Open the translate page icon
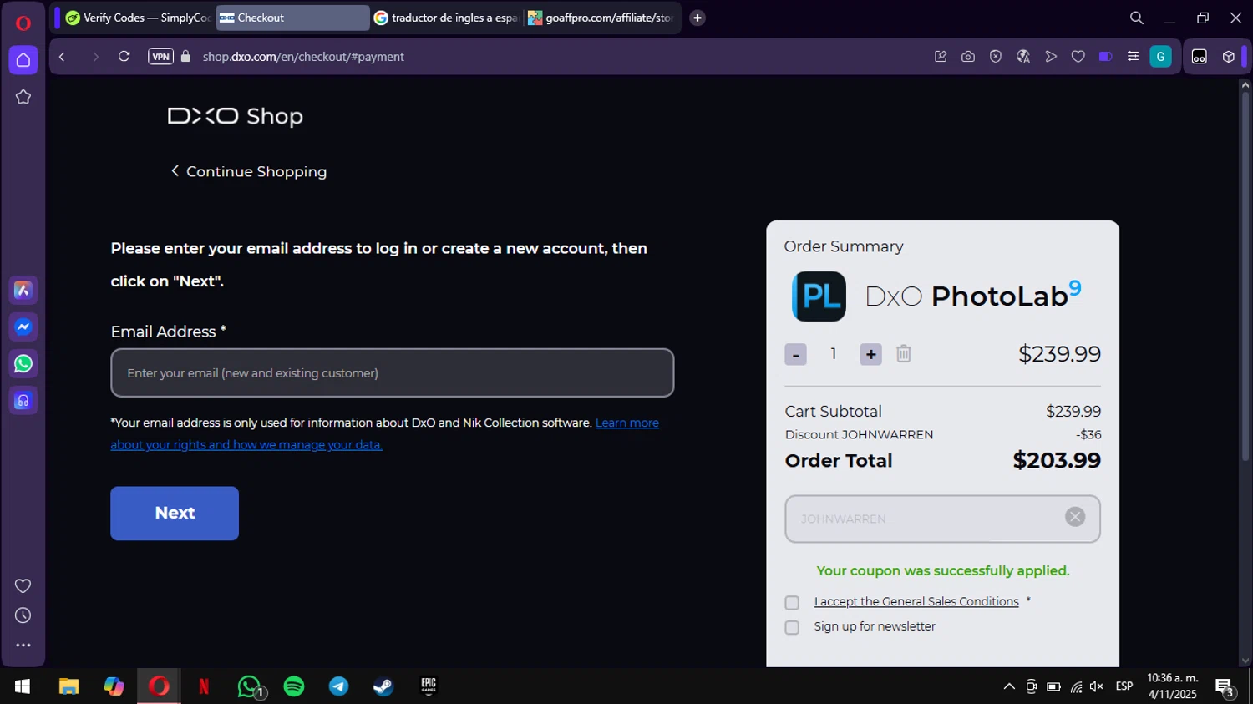 [x=1023, y=57]
